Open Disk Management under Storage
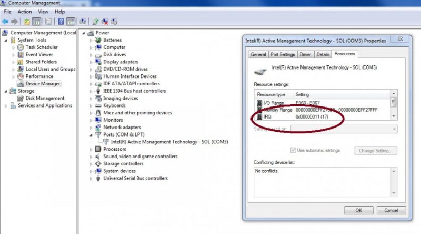Image resolution: width=421 pixels, height=234 pixels. 45,98
